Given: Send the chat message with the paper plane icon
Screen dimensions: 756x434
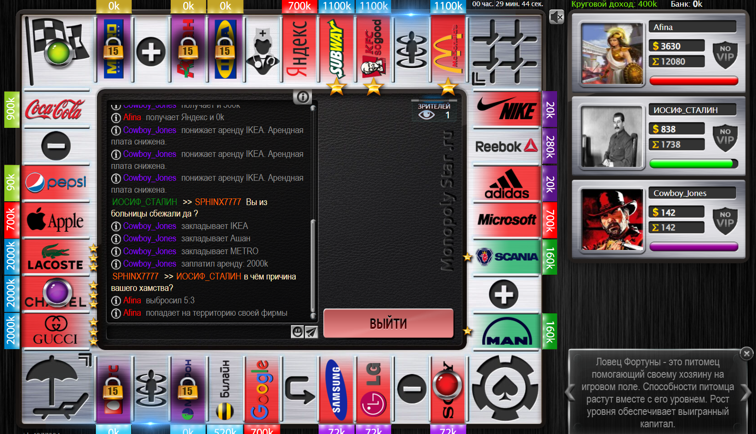Looking at the screenshot, I should click(311, 331).
